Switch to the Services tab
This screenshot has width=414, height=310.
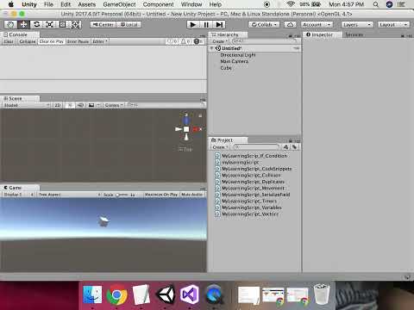point(354,34)
